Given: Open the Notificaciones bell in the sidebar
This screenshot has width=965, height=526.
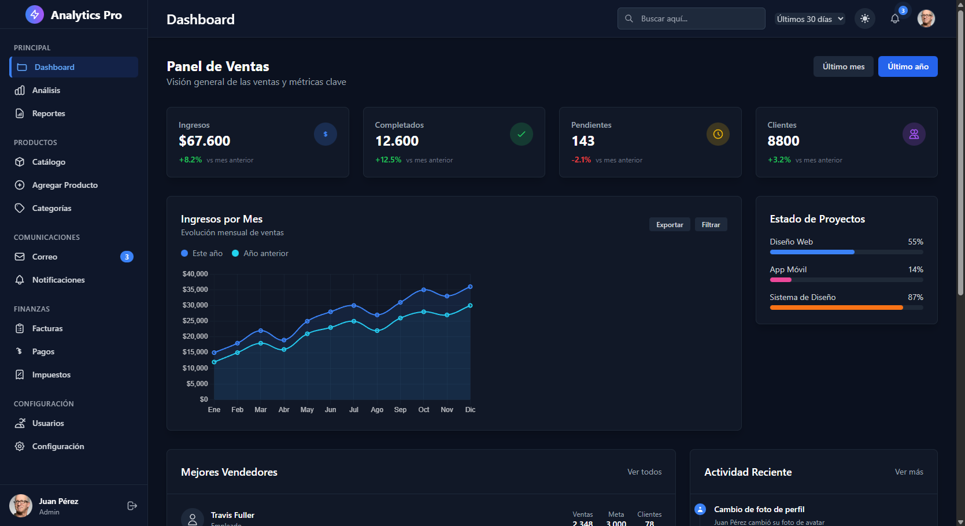Looking at the screenshot, I should coord(20,280).
